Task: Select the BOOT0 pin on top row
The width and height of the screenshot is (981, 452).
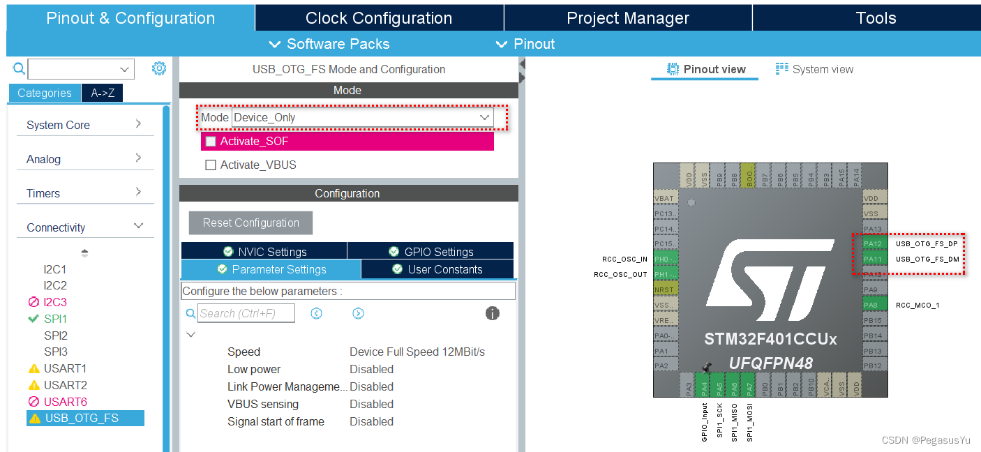Action: pyautogui.click(x=747, y=176)
